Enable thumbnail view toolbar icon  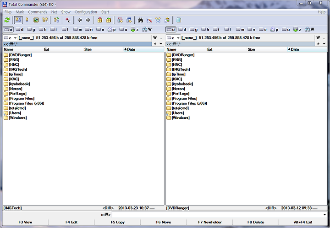[x=36, y=20]
